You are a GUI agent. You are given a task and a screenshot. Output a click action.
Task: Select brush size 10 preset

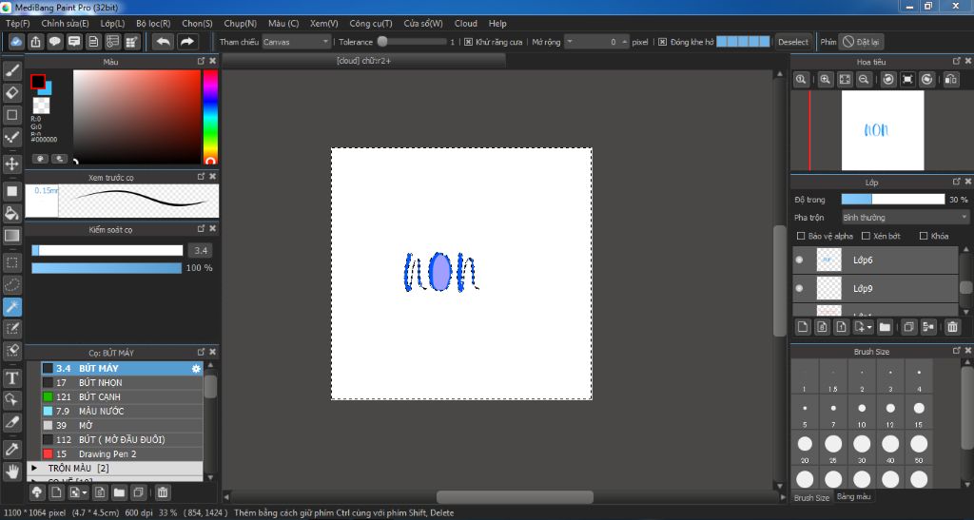(x=862, y=412)
